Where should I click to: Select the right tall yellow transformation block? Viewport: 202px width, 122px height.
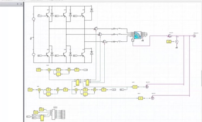pos(87,83)
